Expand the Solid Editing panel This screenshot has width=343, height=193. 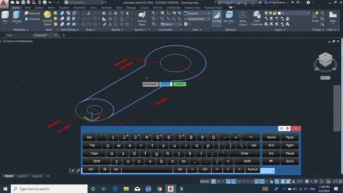pos(69,29)
